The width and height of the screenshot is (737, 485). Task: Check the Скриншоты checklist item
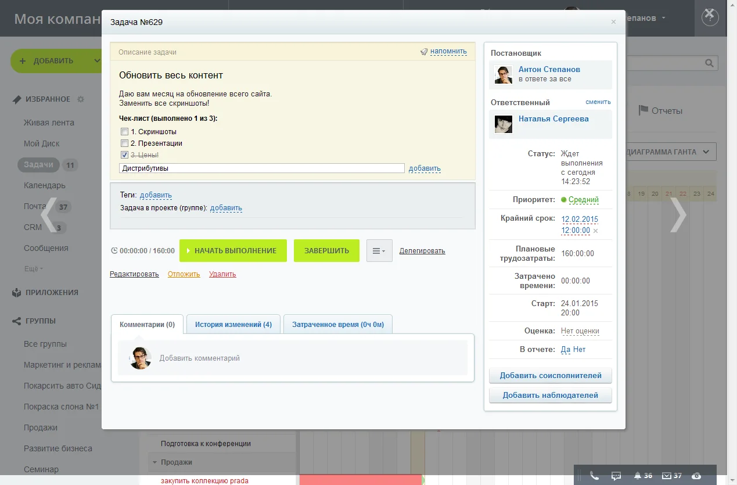click(124, 131)
